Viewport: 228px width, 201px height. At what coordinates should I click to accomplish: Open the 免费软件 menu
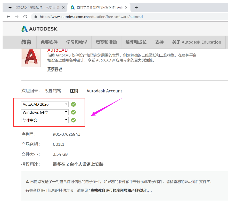[49, 42]
